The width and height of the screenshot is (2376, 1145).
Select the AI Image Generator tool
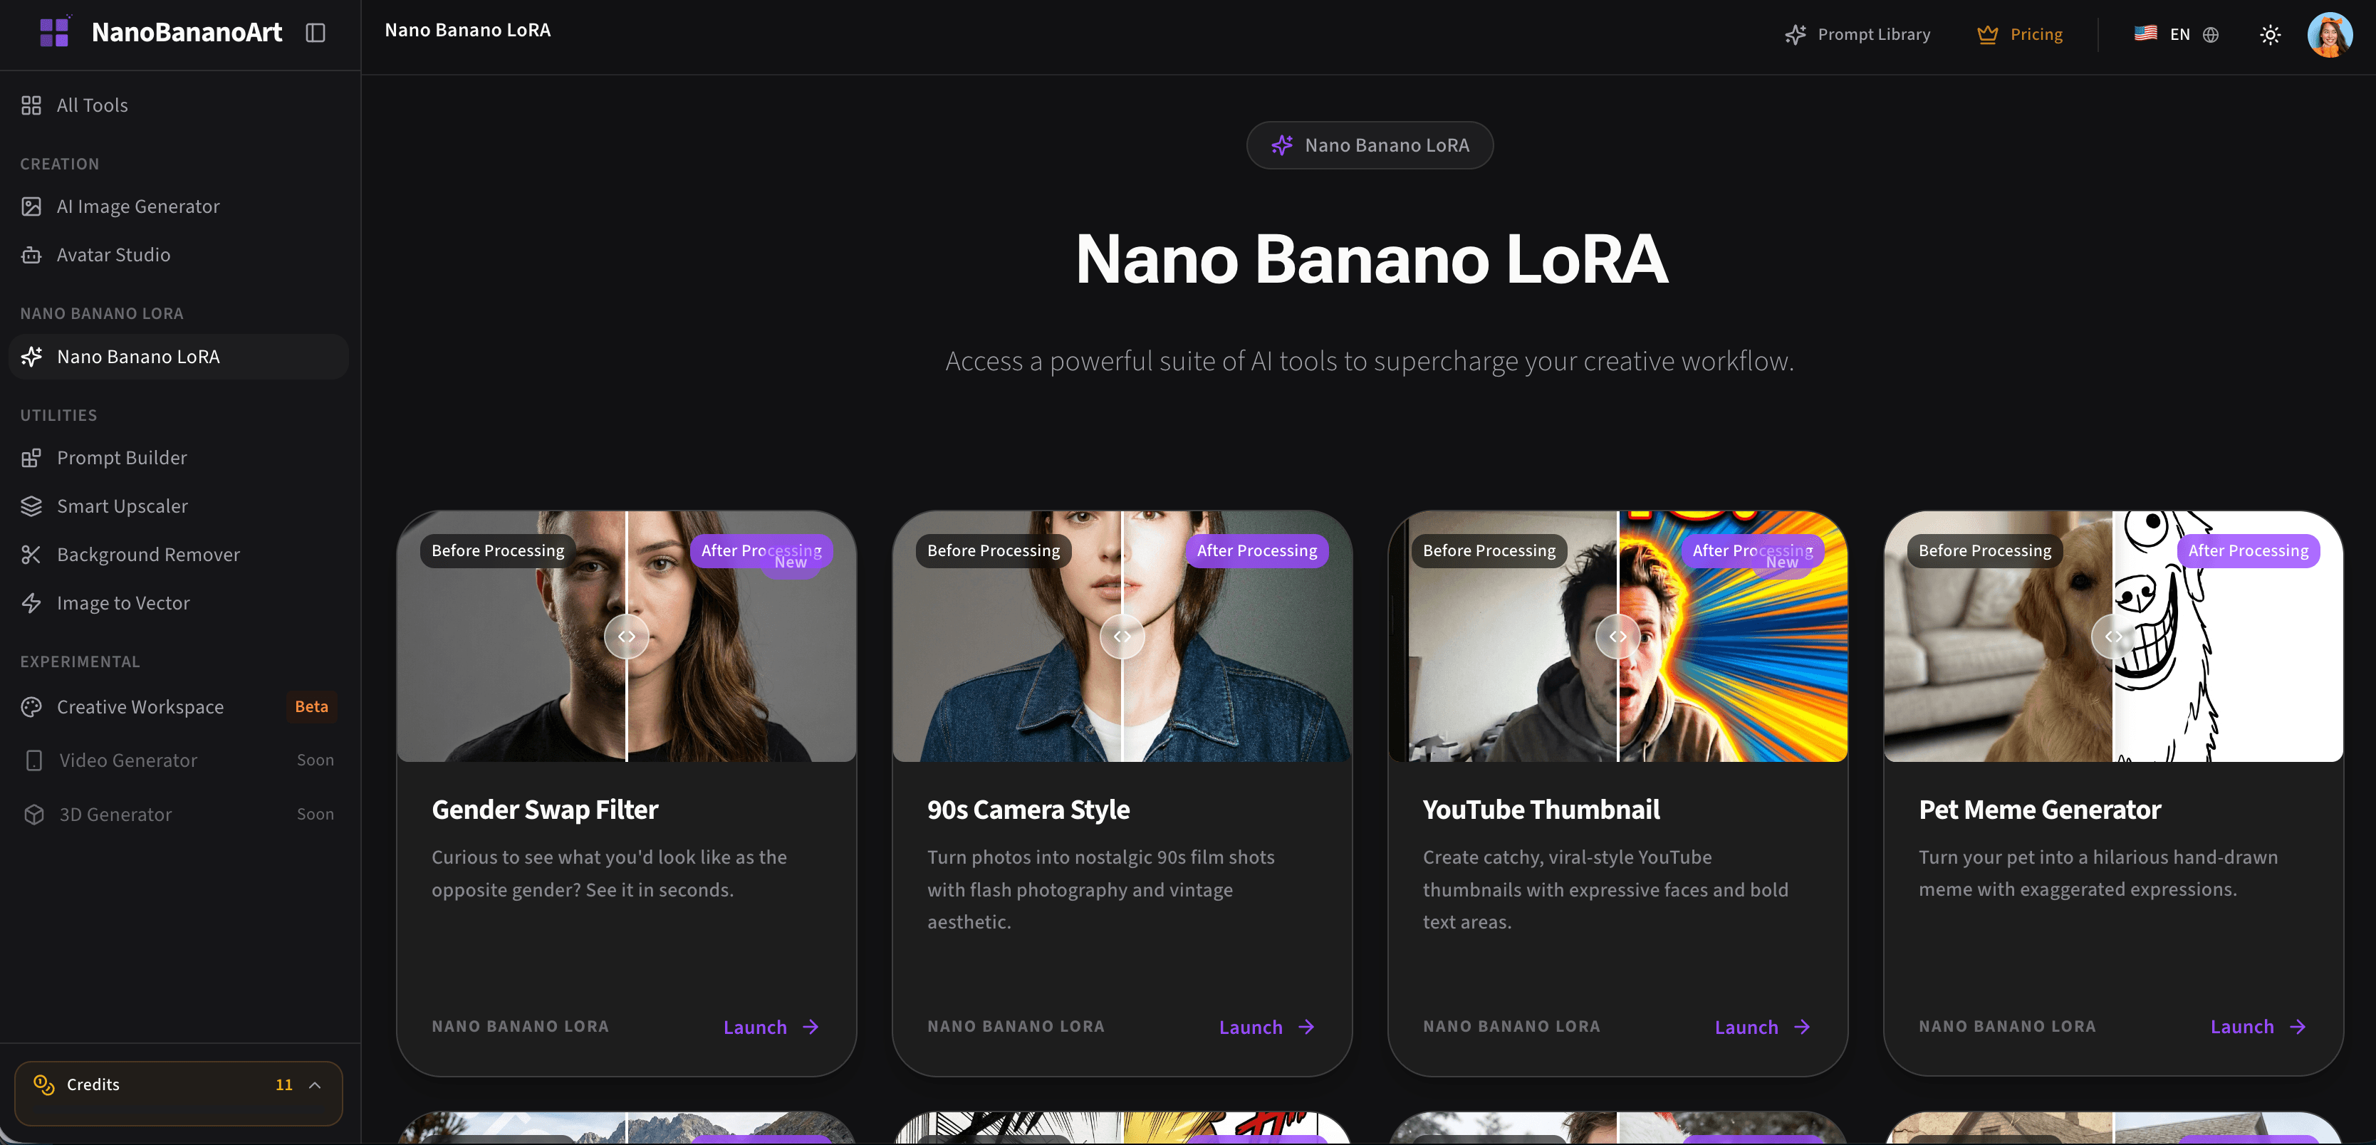tap(138, 206)
